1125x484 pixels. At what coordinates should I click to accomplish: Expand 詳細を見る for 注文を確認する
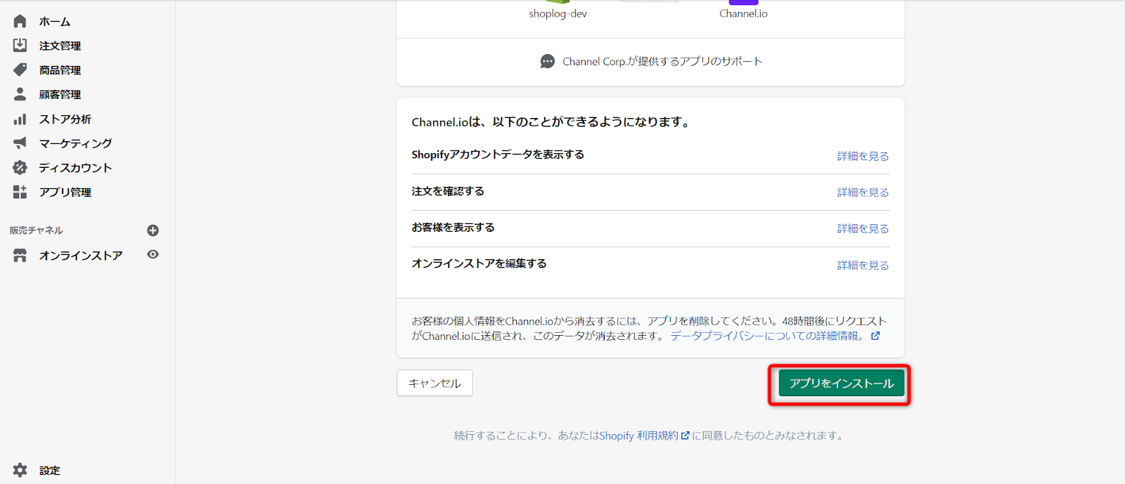[x=863, y=192]
